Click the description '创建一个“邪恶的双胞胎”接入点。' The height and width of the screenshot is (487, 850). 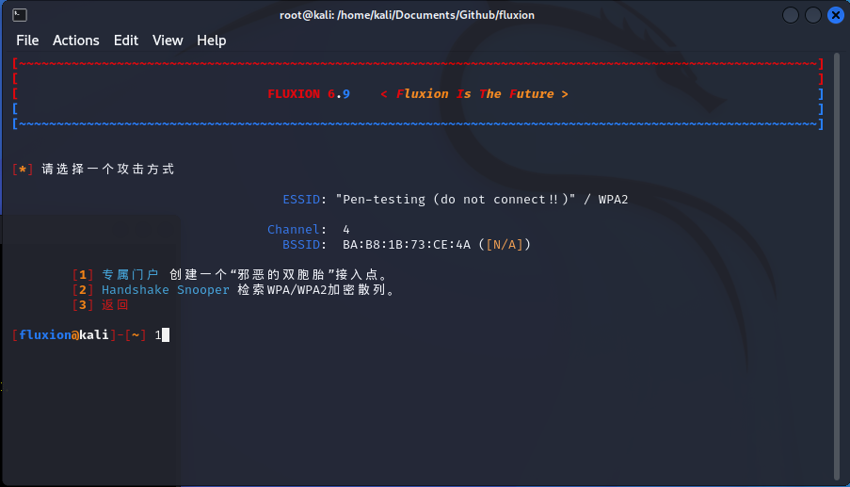click(x=280, y=274)
